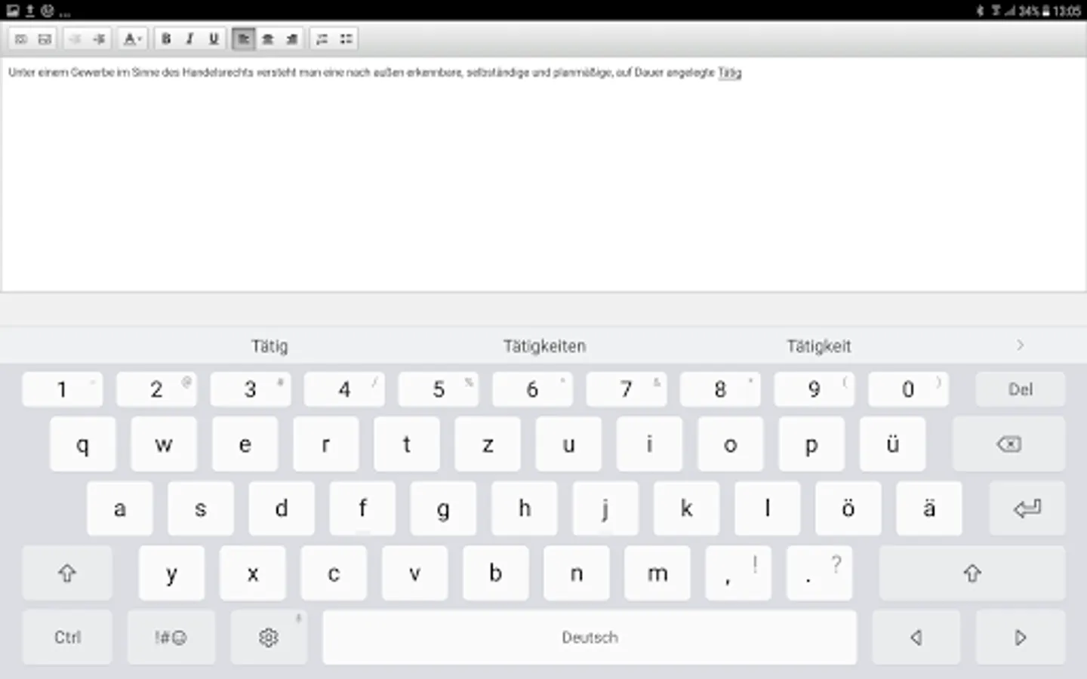
Task: Tap the z key
Action: [x=488, y=444]
